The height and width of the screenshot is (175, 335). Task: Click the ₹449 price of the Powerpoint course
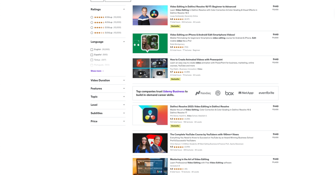(275, 59)
